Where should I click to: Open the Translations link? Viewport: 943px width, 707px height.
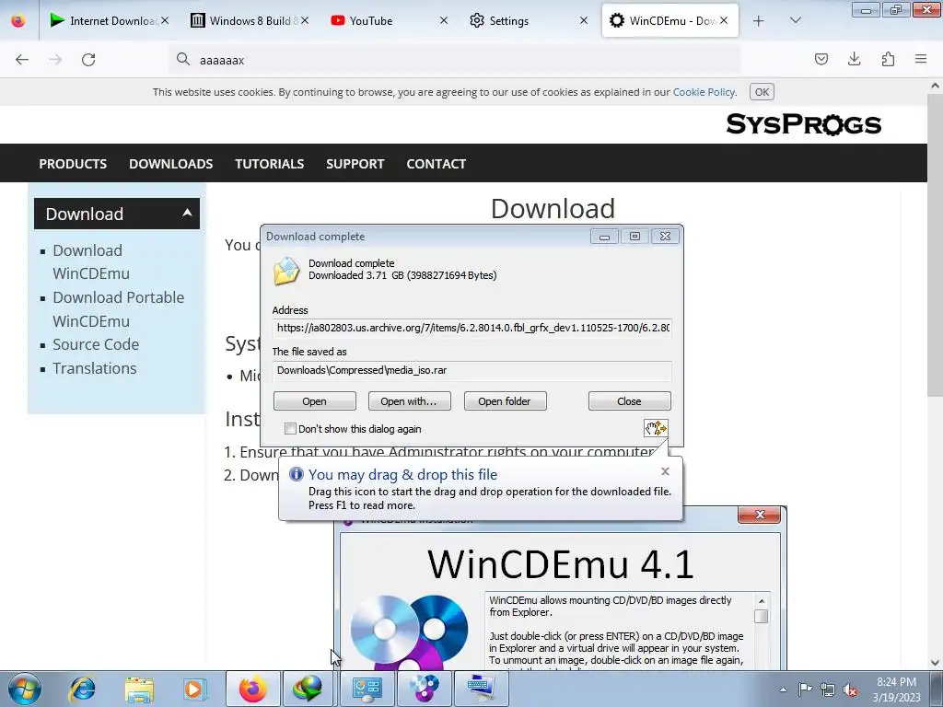(95, 368)
